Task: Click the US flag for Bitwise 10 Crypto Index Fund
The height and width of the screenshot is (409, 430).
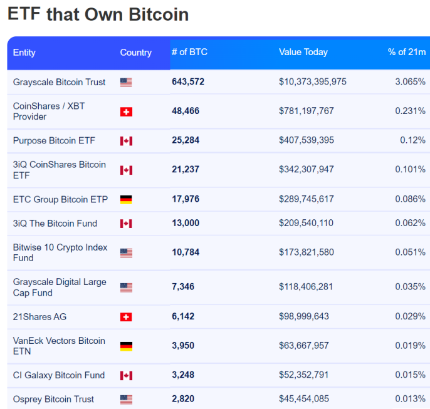Action: pos(126,253)
